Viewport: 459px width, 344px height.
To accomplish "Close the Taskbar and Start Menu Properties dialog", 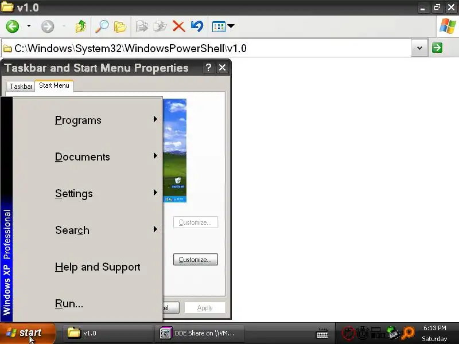I will [223, 68].
